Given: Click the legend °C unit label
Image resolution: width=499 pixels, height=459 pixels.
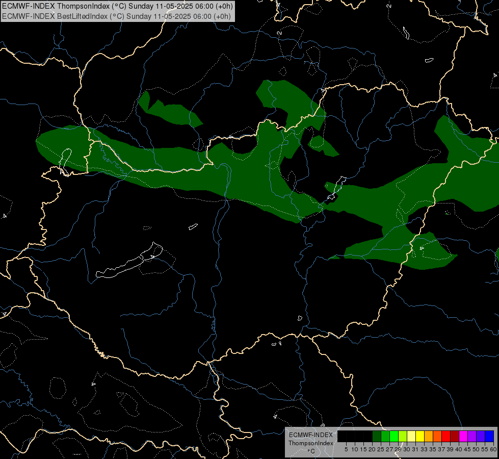Looking at the screenshot, I should point(311,451).
